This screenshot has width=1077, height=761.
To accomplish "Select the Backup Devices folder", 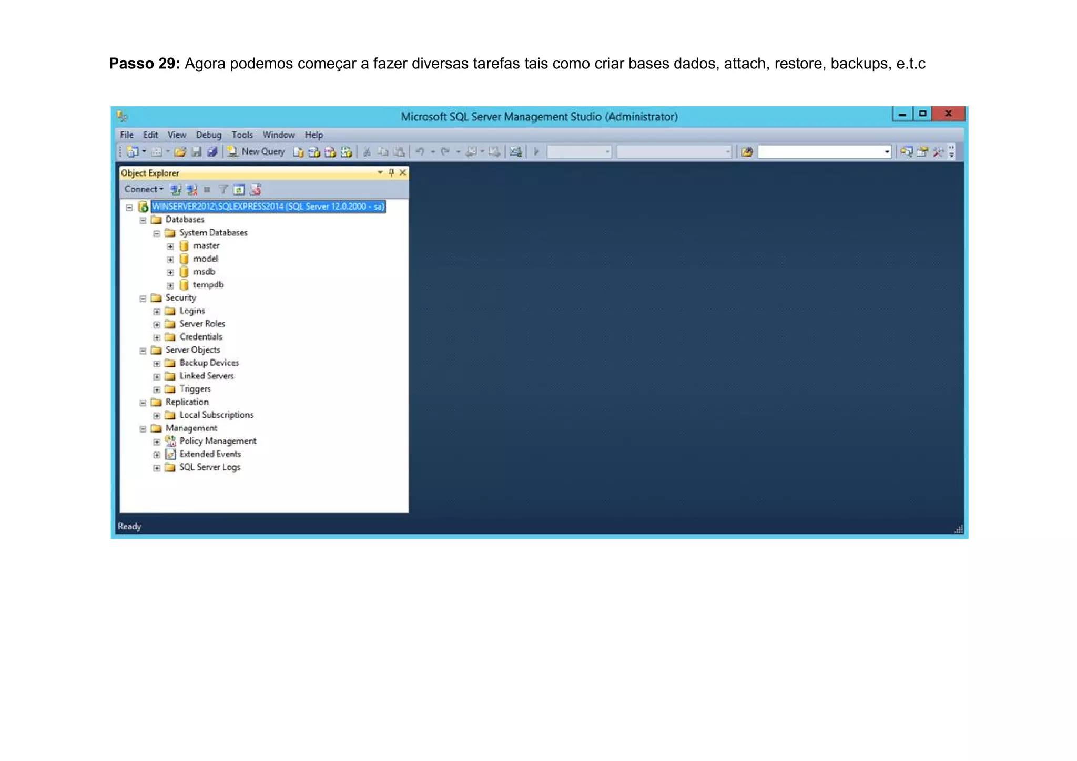I will [x=209, y=363].
